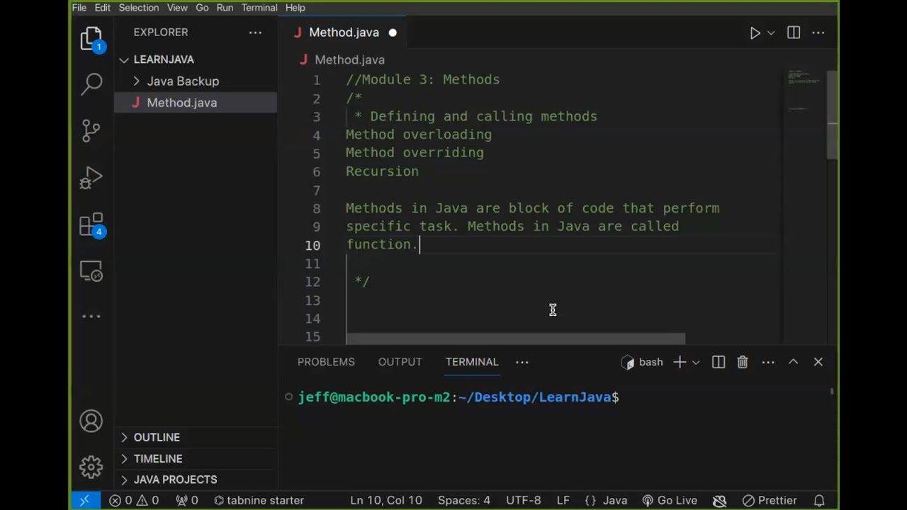This screenshot has height=510, width=907.
Task: Select the Method.java editor tab
Action: (344, 33)
